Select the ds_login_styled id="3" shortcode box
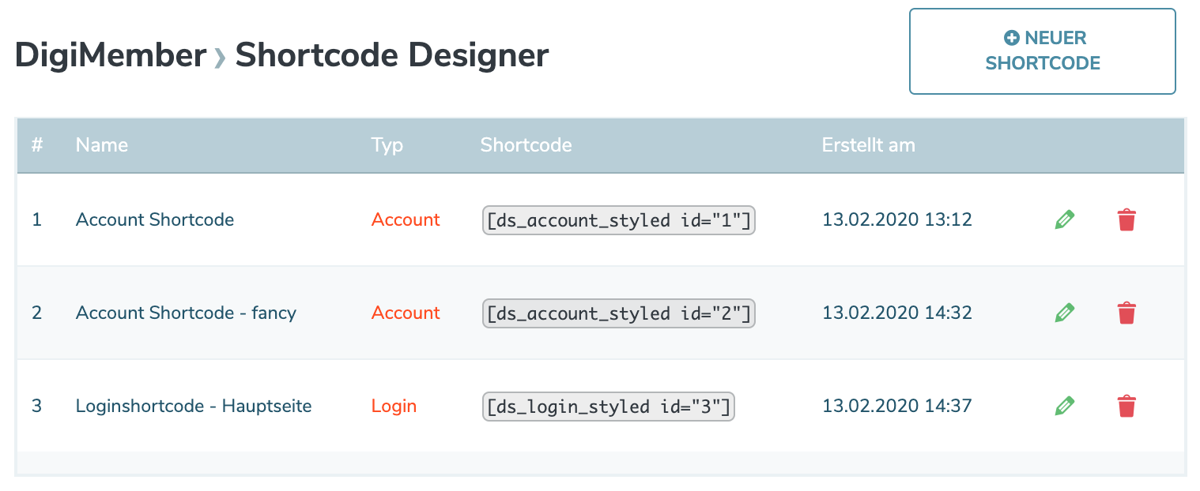This screenshot has height=491, width=1200. click(x=608, y=407)
